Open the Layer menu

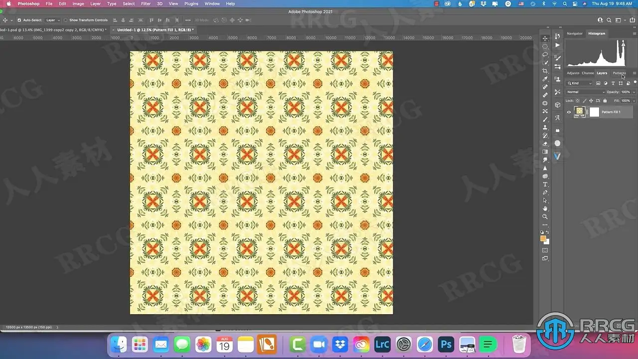[95, 3]
